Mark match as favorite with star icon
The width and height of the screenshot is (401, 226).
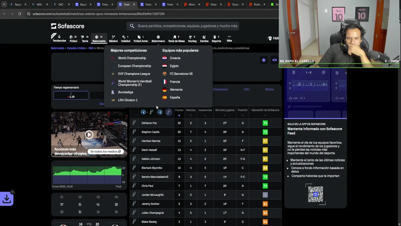pos(264,60)
